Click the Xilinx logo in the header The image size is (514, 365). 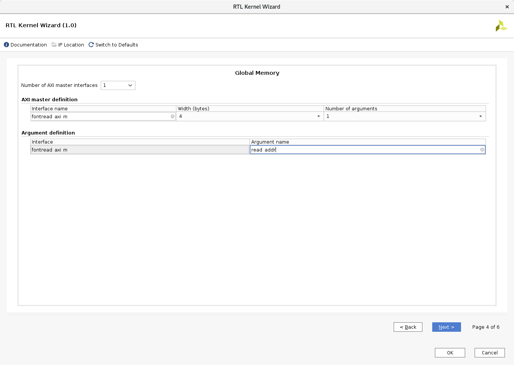501,26
